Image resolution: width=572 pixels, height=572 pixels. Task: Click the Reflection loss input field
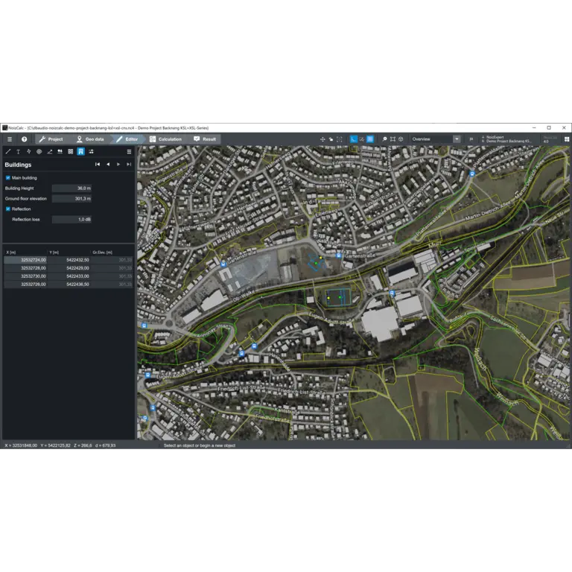pyautogui.click(x=71, y=220)
